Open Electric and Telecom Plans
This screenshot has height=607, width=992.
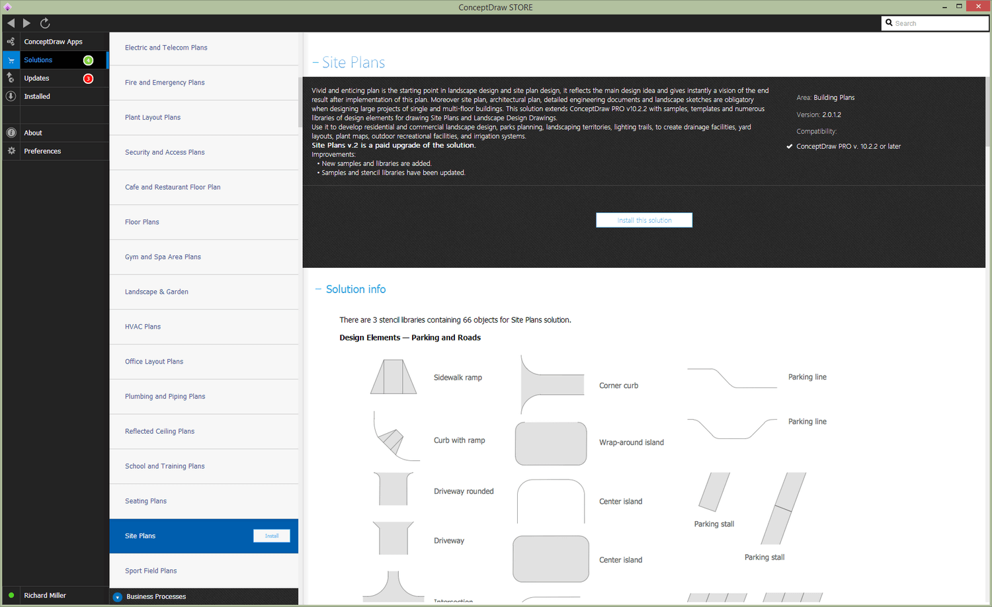(204, 48)
